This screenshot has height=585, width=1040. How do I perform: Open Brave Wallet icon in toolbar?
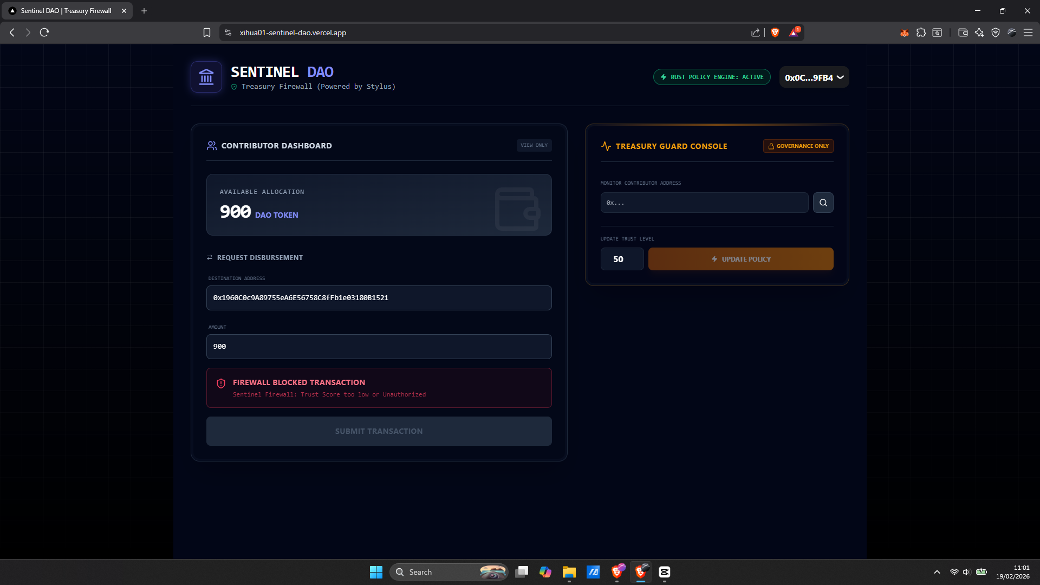tap(963, 32)
